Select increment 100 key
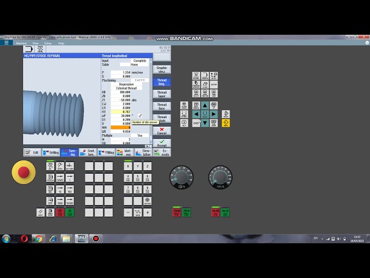The image size is (370, 278). pyautogui.click(x=70, y=189)
